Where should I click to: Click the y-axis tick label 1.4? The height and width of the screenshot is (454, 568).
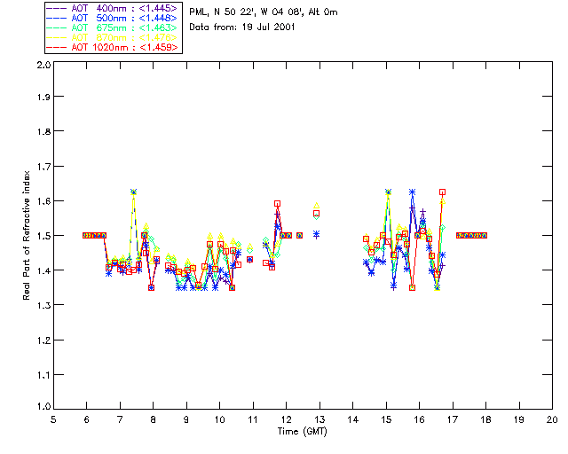click(x=43, y=270)
